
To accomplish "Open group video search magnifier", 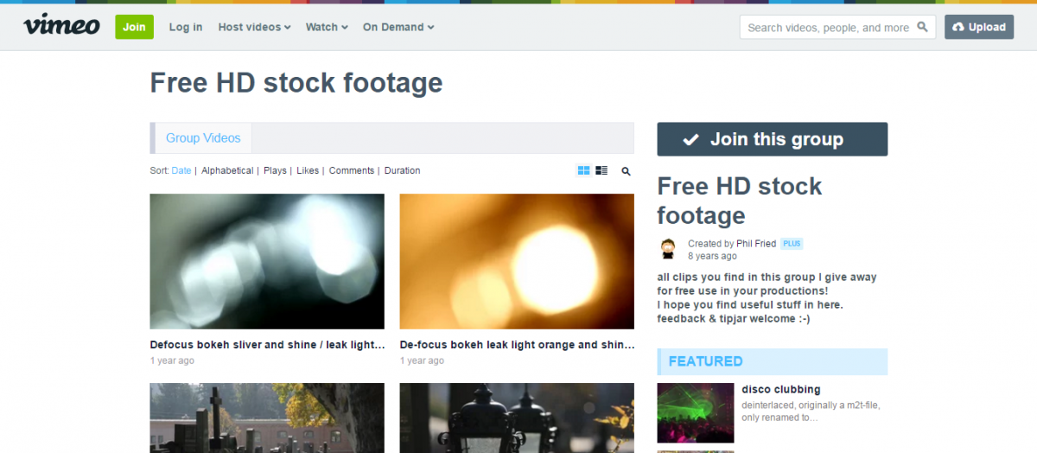I will pyautogui.click(x=627, y=171).
